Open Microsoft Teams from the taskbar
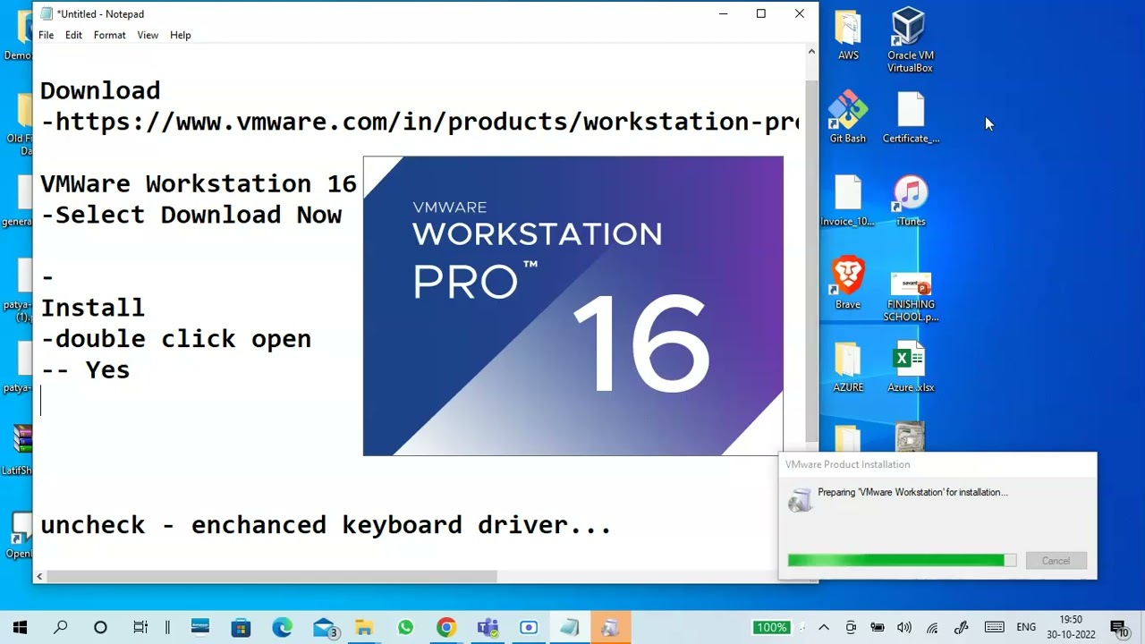 [x=488, y=628]
